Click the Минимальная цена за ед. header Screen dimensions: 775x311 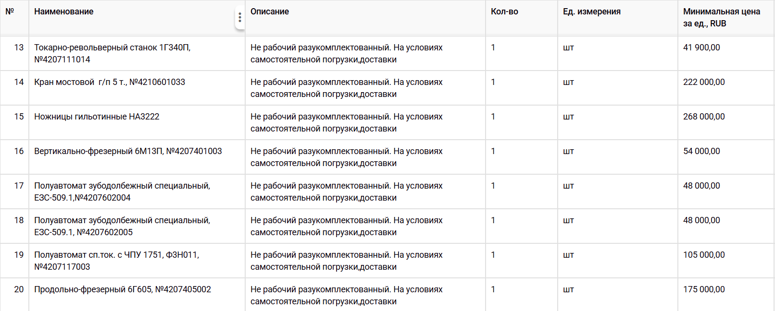(x=721, y=17)
